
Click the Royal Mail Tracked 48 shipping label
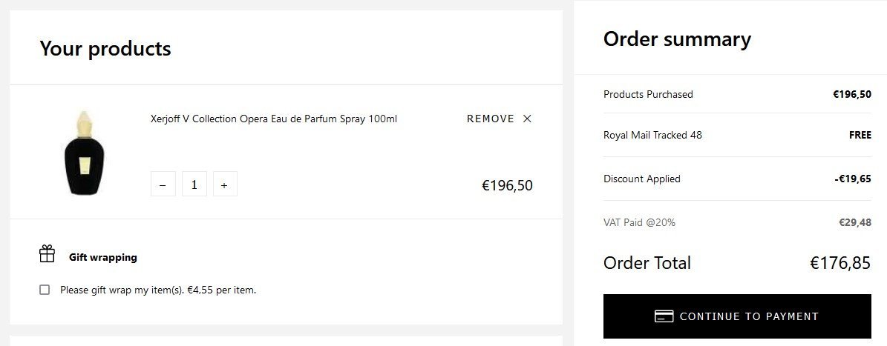click(x=652, y=135)
